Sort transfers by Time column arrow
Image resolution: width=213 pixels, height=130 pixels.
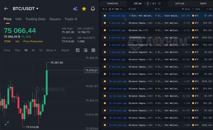coord(121,9)
